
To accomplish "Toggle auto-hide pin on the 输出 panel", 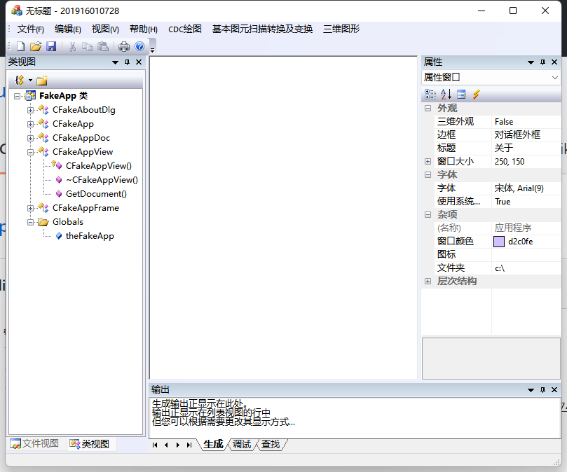I will 542,389.
